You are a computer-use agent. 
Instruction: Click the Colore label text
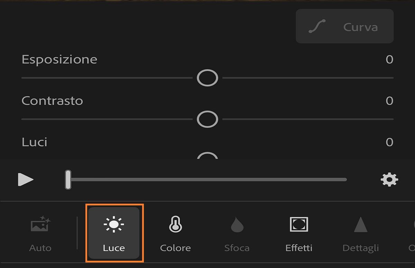click(175, 248)
